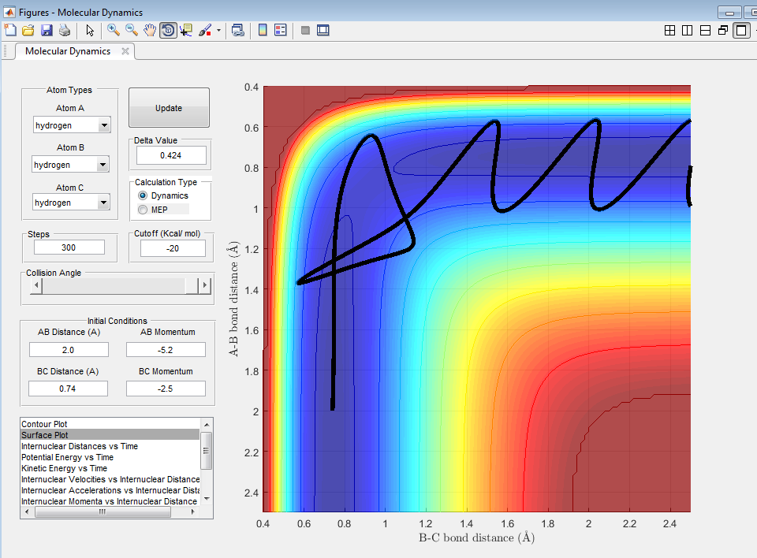The height and width of the screenshot is (558, 757).
Task: Select the Data Cursor tool
Action: point(186,31)
